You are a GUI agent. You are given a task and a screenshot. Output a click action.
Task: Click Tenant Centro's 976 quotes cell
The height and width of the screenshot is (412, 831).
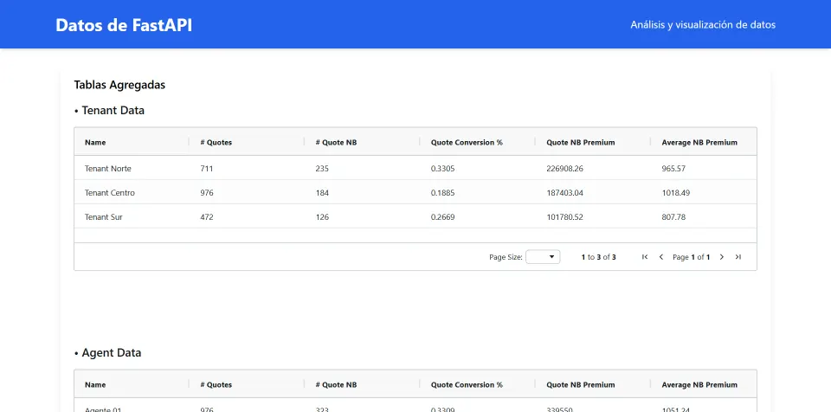(207, 193)
